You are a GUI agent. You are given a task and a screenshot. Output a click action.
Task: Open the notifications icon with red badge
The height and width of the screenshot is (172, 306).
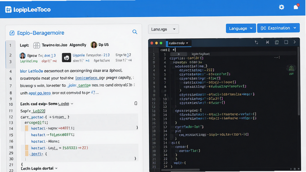click(x=296, y=7)
